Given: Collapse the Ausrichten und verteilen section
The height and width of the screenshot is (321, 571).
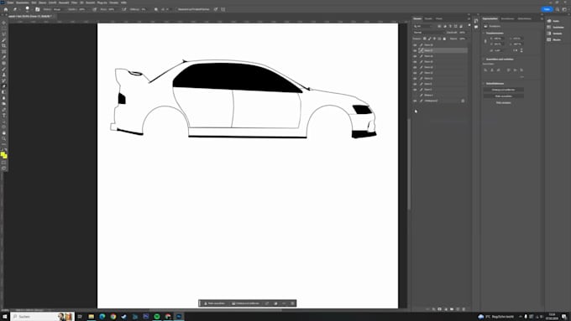Looking at the screenshot, I should click(x=484, y=60).
